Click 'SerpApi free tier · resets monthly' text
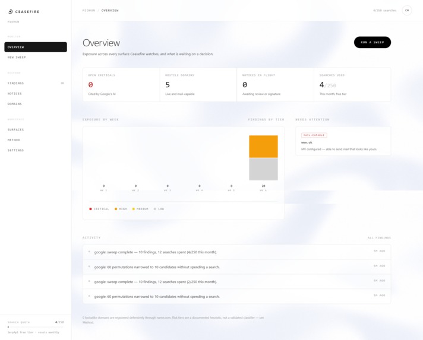 33,332
